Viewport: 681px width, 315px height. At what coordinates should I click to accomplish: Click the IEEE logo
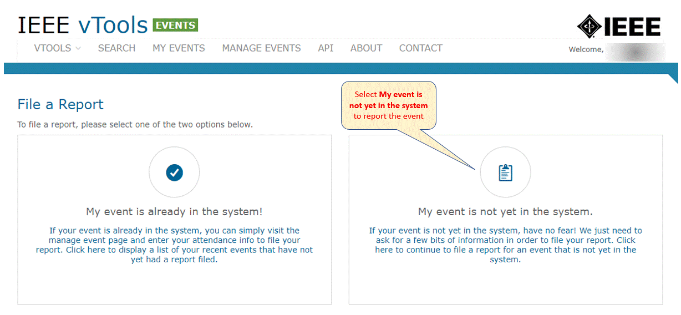[619, 26]
